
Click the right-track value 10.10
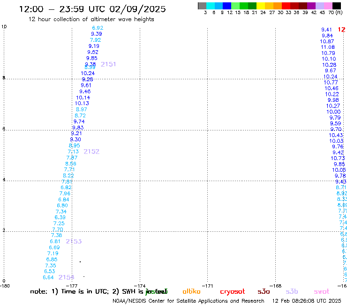(x=329, y=59)
